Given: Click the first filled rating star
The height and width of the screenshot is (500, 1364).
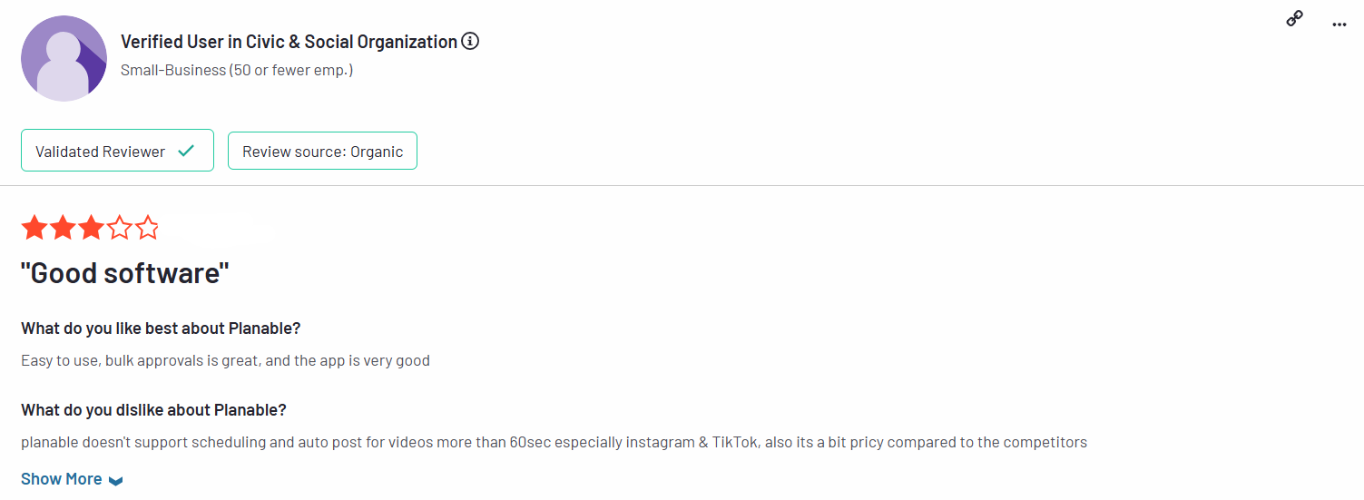Looking at the screenshot, I should (x=34, y=228).
